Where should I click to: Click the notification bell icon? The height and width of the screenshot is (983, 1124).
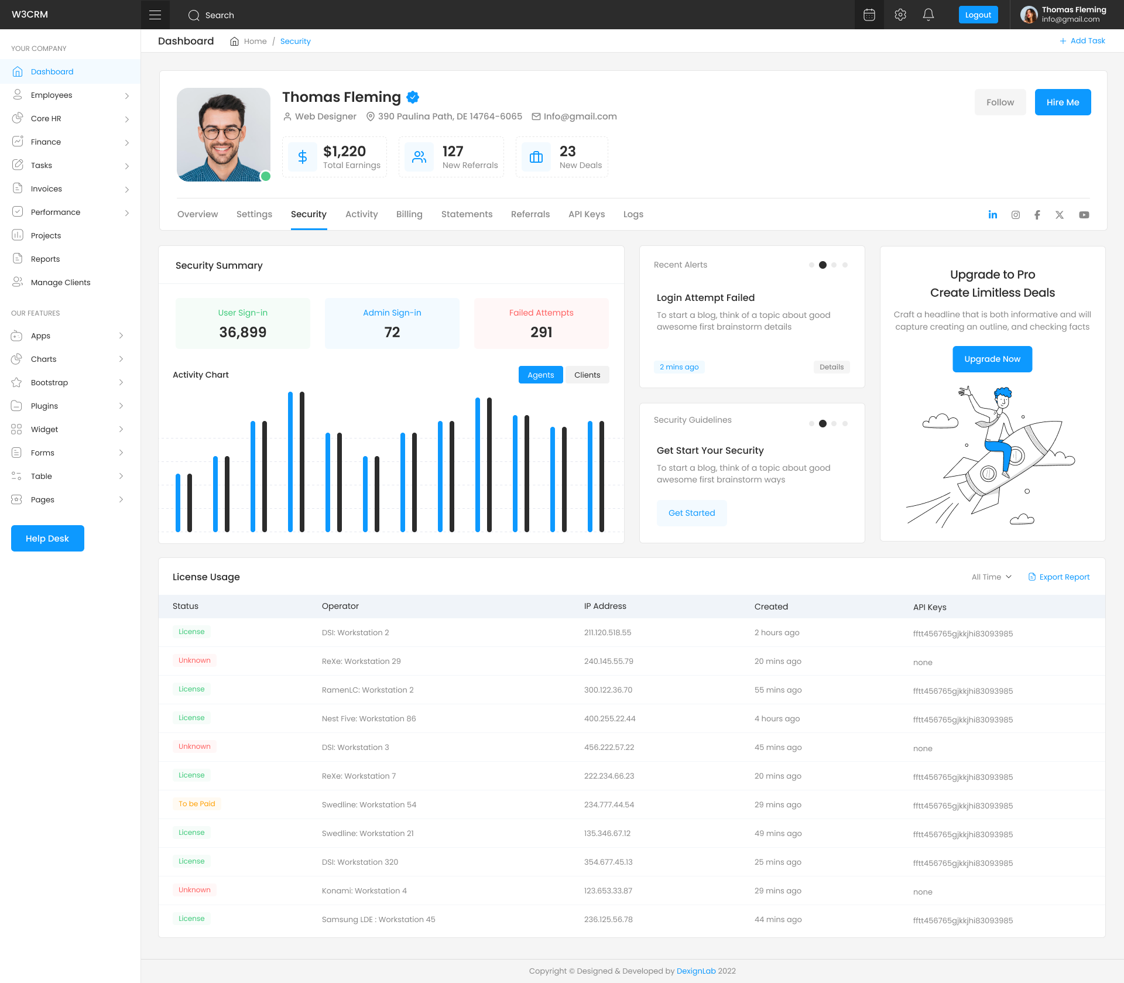[x=928, y=15]
